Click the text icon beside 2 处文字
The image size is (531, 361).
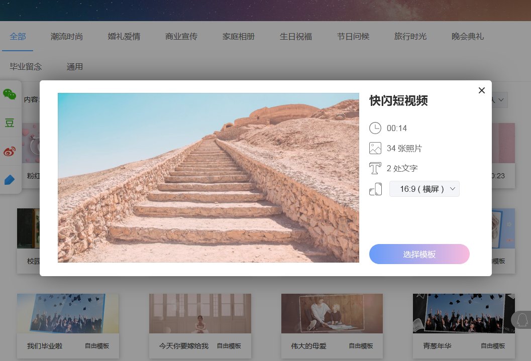pos(375,168)
